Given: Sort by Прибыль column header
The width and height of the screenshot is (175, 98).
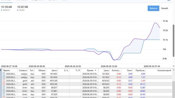Looking at the screenshot, I should click(140, 71).
